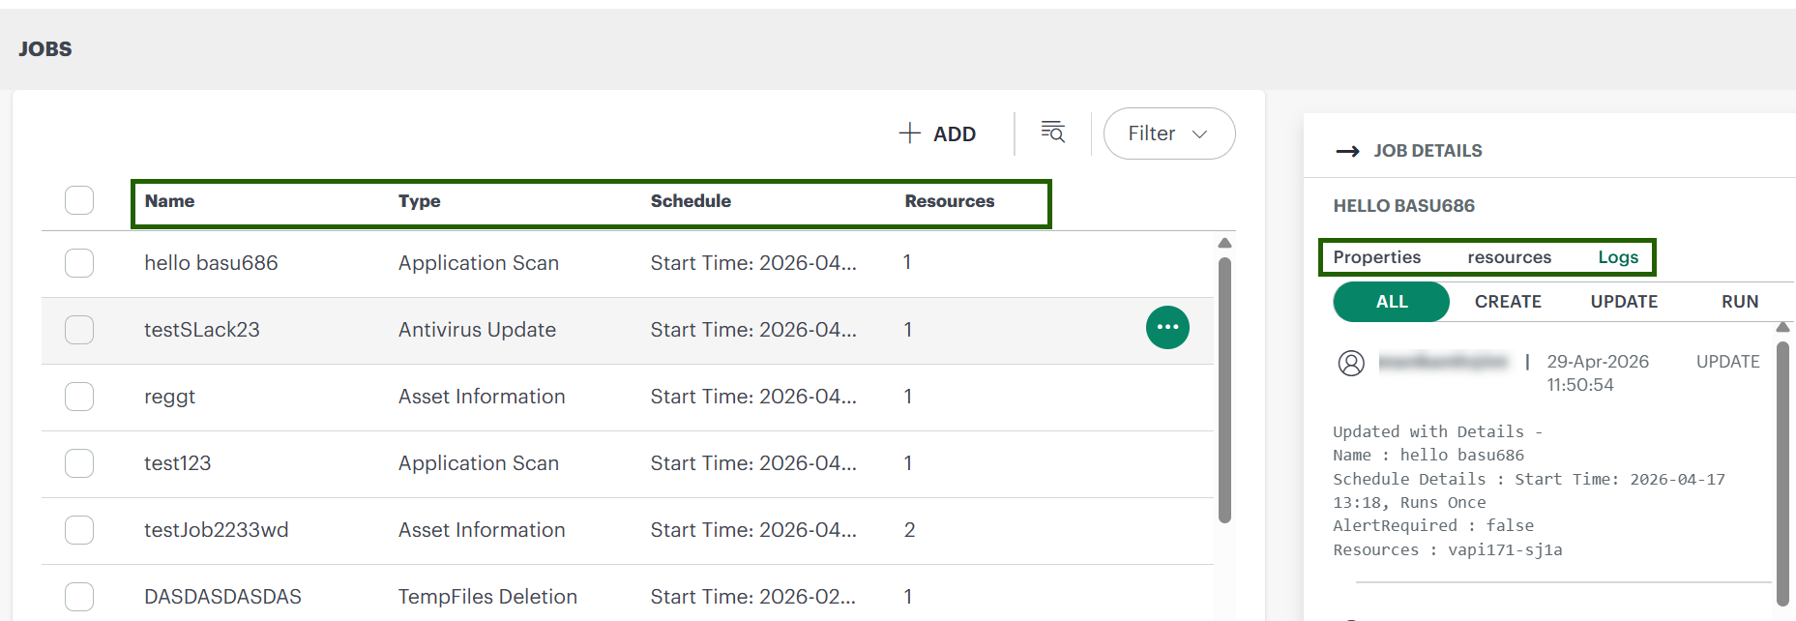
Task: Click resources count 2 for testJob2233wd
Action: [909, 530]
